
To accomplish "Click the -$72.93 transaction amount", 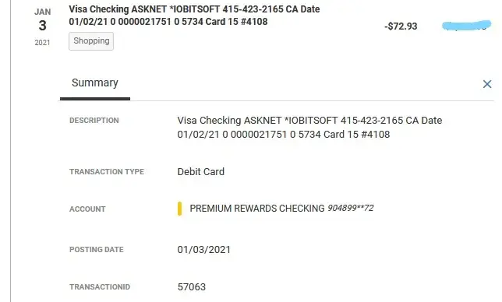I will tap(401, 26).
